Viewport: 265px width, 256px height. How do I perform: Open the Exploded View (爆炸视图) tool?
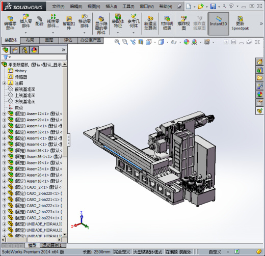click(183, 23)
